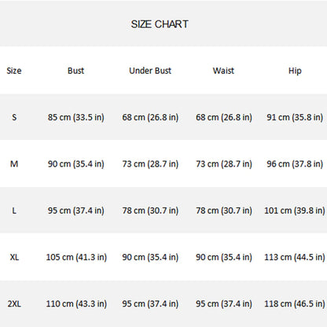
Task: Click the Waist column header
Action: click(x=223, y=71)
